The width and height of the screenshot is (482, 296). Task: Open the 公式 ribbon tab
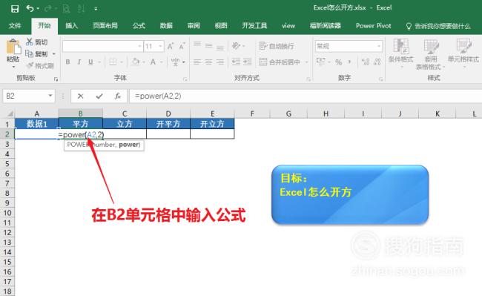tap(139, 25)
